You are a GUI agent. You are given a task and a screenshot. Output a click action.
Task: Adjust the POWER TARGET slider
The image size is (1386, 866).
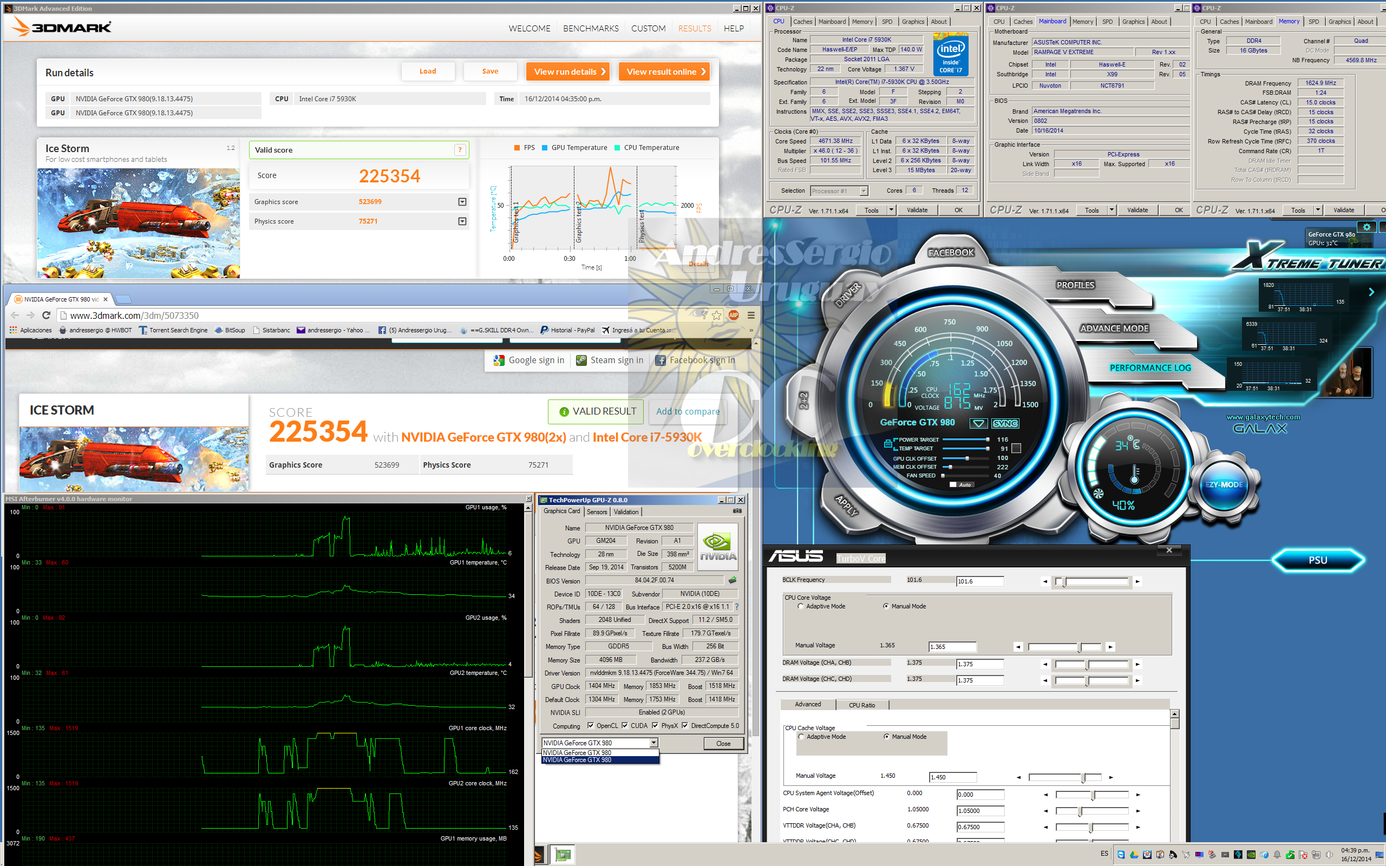(x=966, y=439)
